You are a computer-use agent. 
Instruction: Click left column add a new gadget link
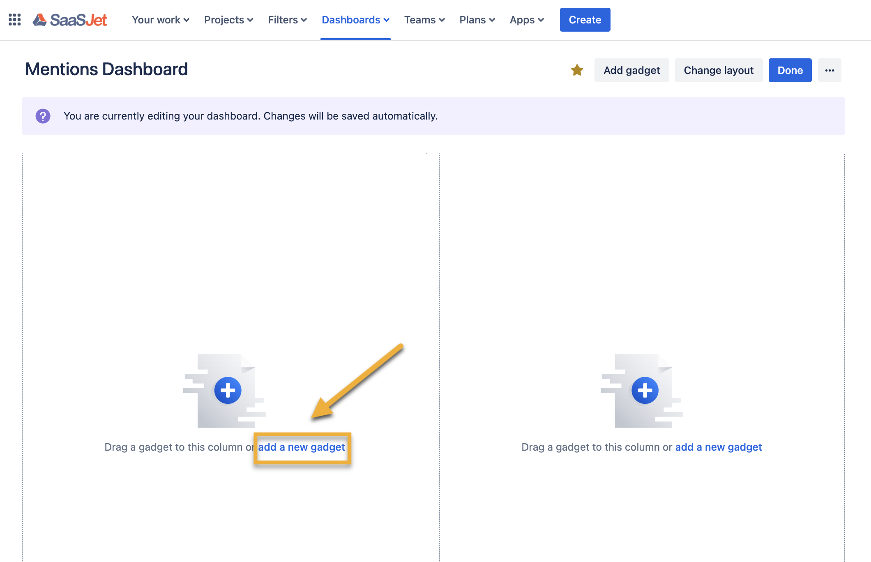pyautogui.click(x=302, y=447)
